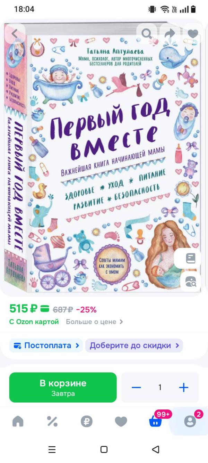Tap the 'В корзине' green button

(63, 388)
